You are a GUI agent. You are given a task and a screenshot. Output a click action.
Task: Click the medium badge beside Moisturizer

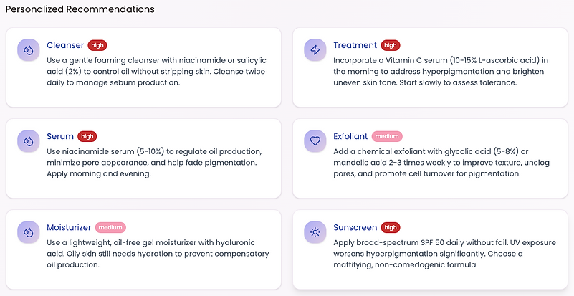pos(110,227)
